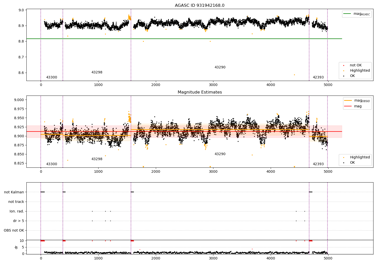Click OBSID label 43290 in the top plot
The image size is (377, 264).
click(220, 67)
